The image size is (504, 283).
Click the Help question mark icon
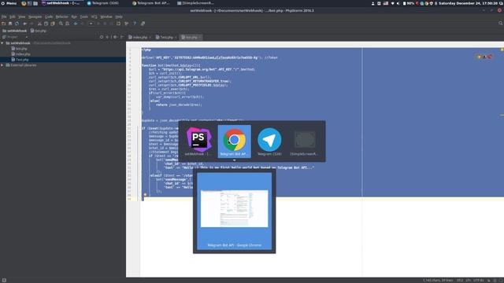135,24
